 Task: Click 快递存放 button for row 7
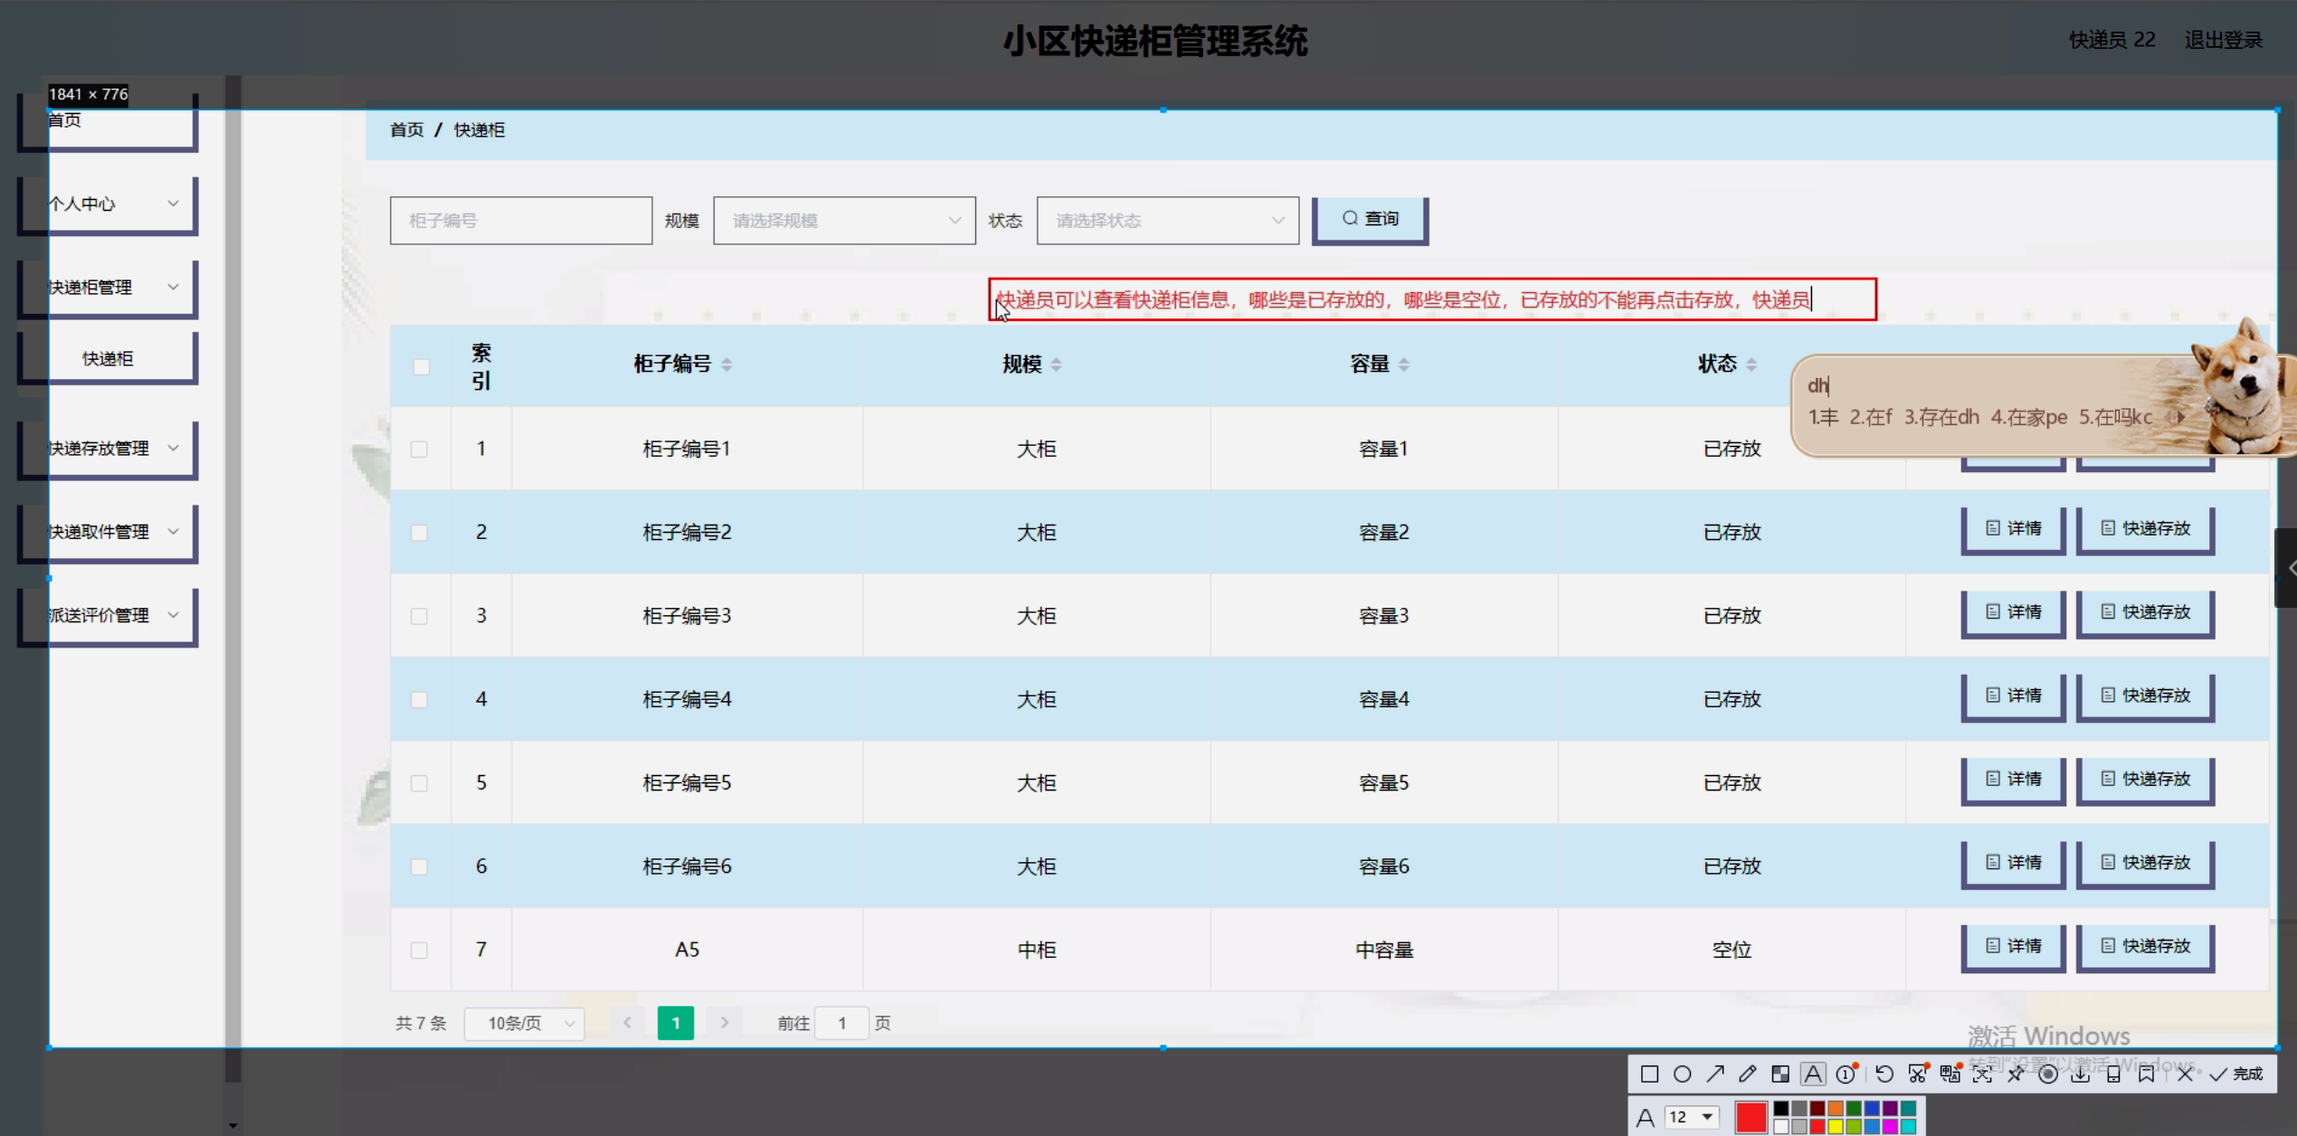coord(2144,946)
